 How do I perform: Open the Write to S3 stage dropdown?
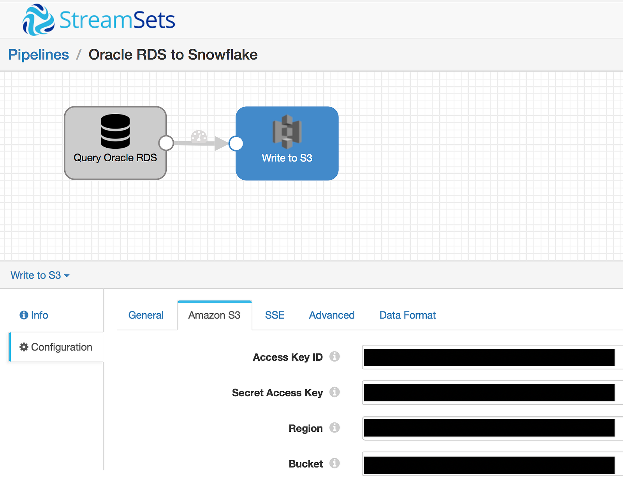[x=40, y=275]
